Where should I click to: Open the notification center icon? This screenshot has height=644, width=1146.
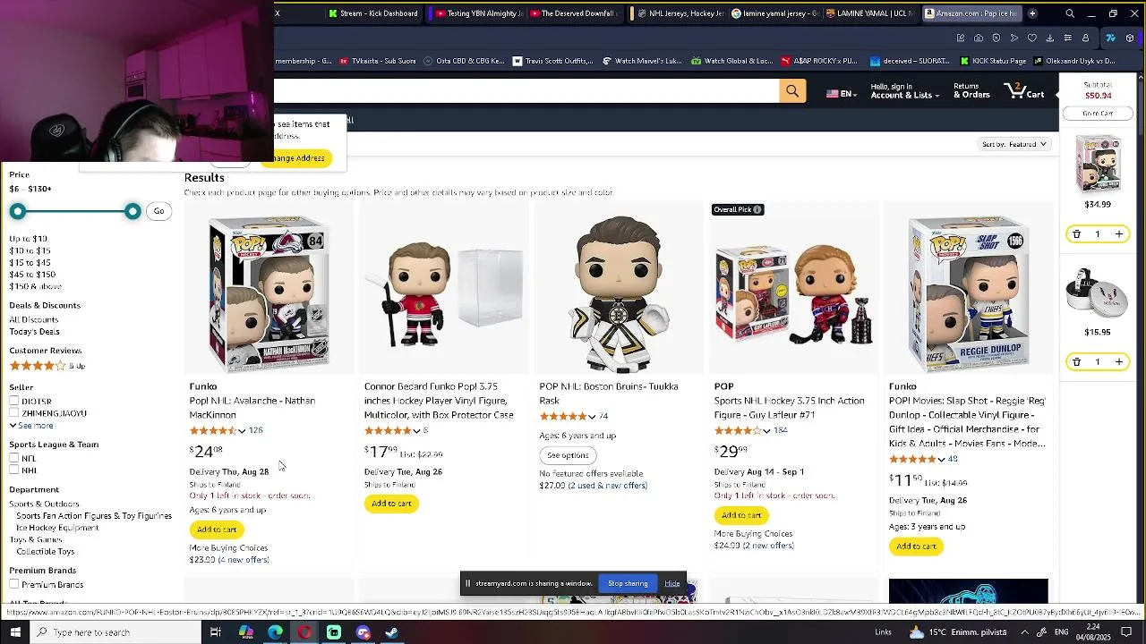pyautogui.click(x=1126, y=632)
